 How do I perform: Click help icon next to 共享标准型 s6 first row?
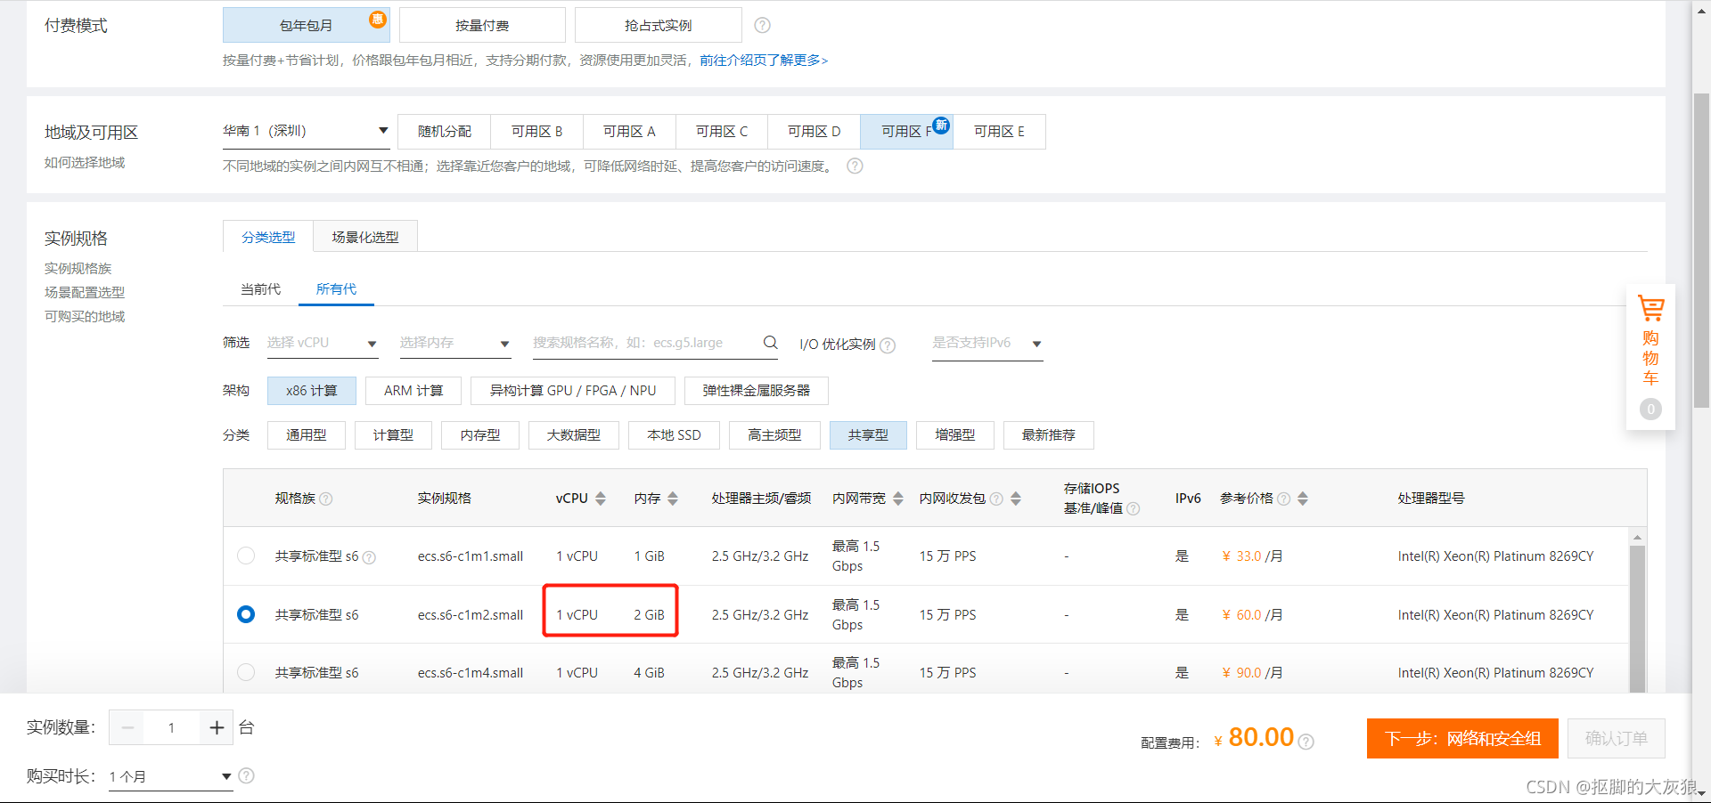coord(369,557)
